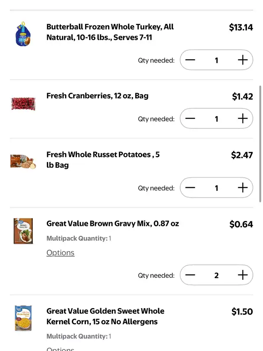
Task: Open Great Value Brown Gravy Mix title
Action: [x=113, y=224]
